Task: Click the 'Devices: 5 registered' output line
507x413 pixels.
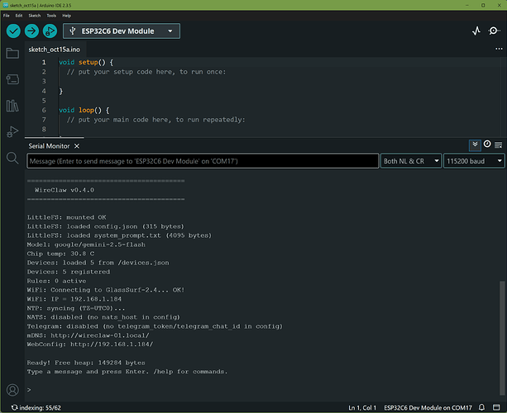Action: [x=69, y=272]
